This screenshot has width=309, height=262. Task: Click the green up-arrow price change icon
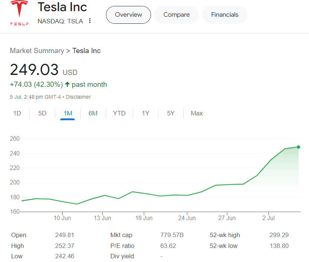(x=67, y=85)
